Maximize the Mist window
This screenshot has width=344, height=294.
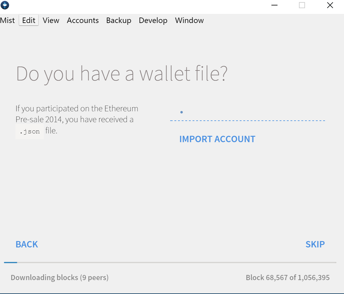coord(302,5)
